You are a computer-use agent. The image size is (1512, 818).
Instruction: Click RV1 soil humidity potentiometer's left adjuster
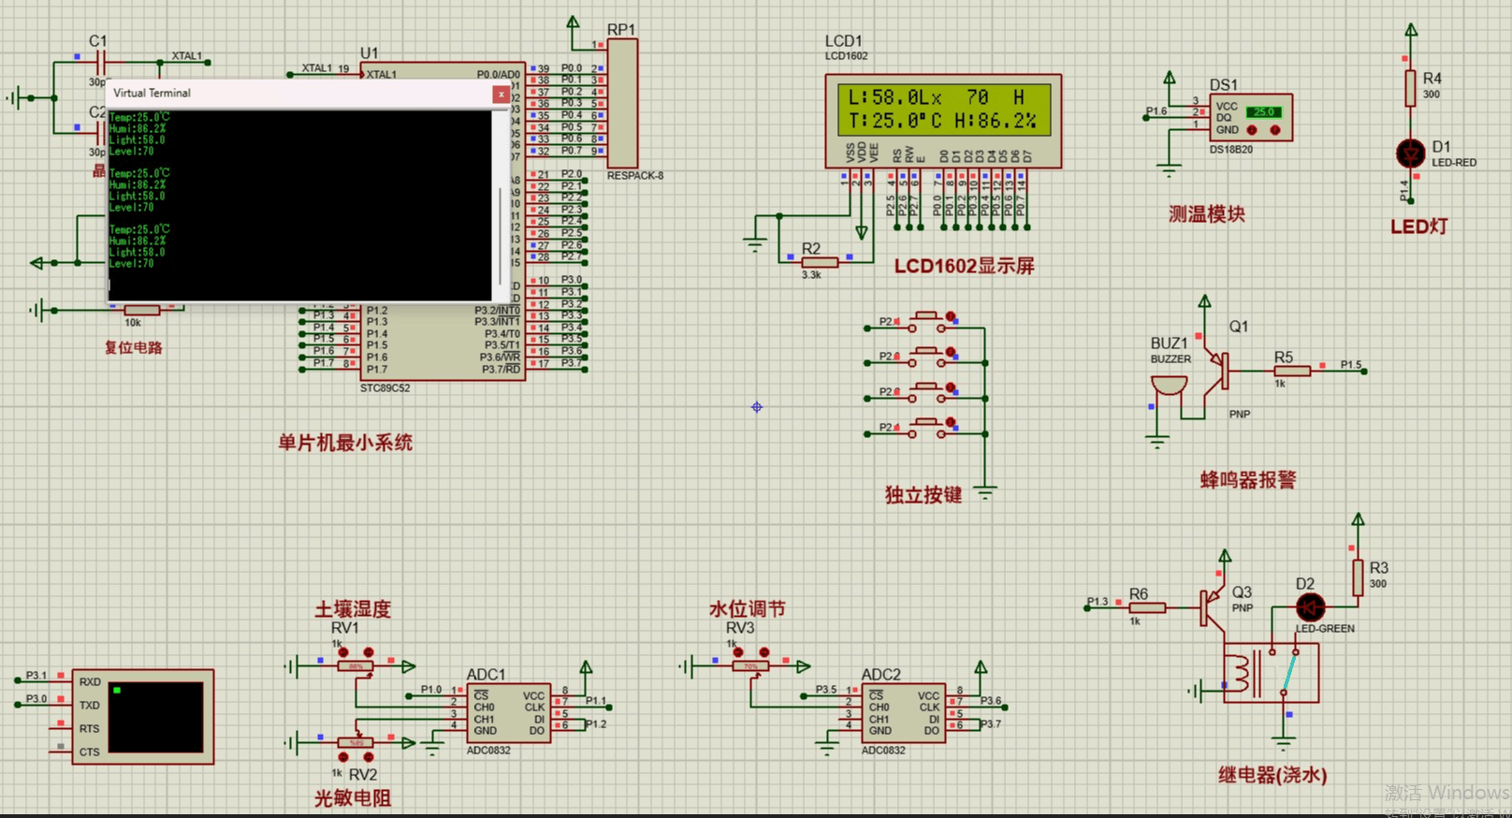[x=343, y=652]
